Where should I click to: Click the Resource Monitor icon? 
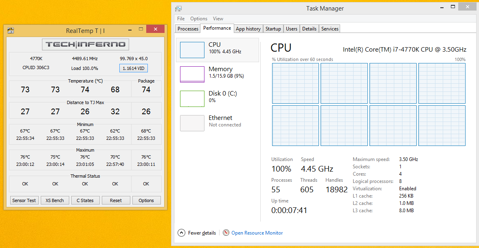226,233
